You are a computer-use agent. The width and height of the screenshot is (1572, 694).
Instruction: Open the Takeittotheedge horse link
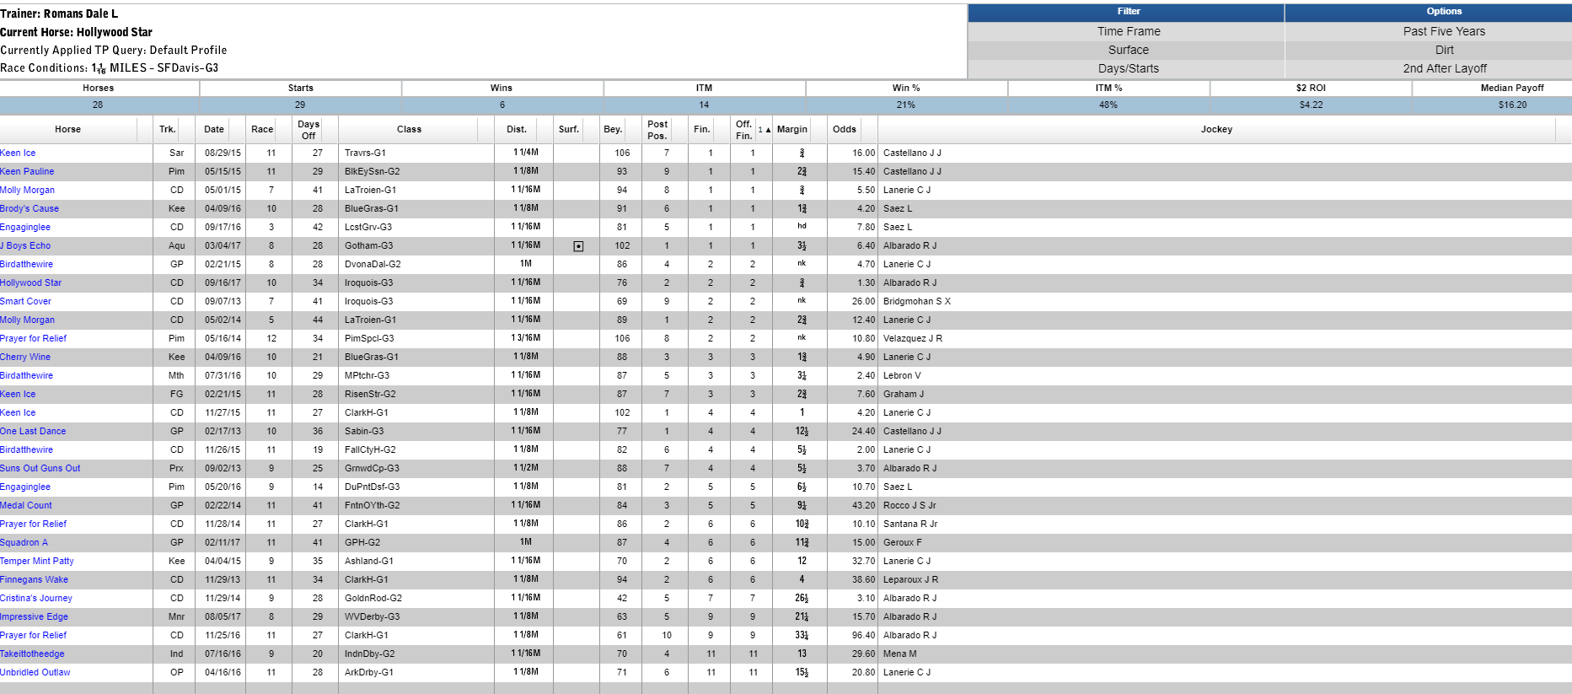pos(32,654)
